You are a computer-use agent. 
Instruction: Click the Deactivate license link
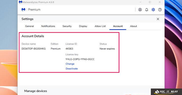(72, 69)
